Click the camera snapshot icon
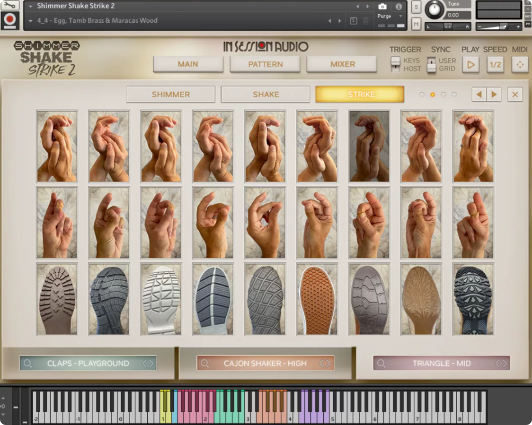Screen dimensions: 532x425 [x=382, y=7]
